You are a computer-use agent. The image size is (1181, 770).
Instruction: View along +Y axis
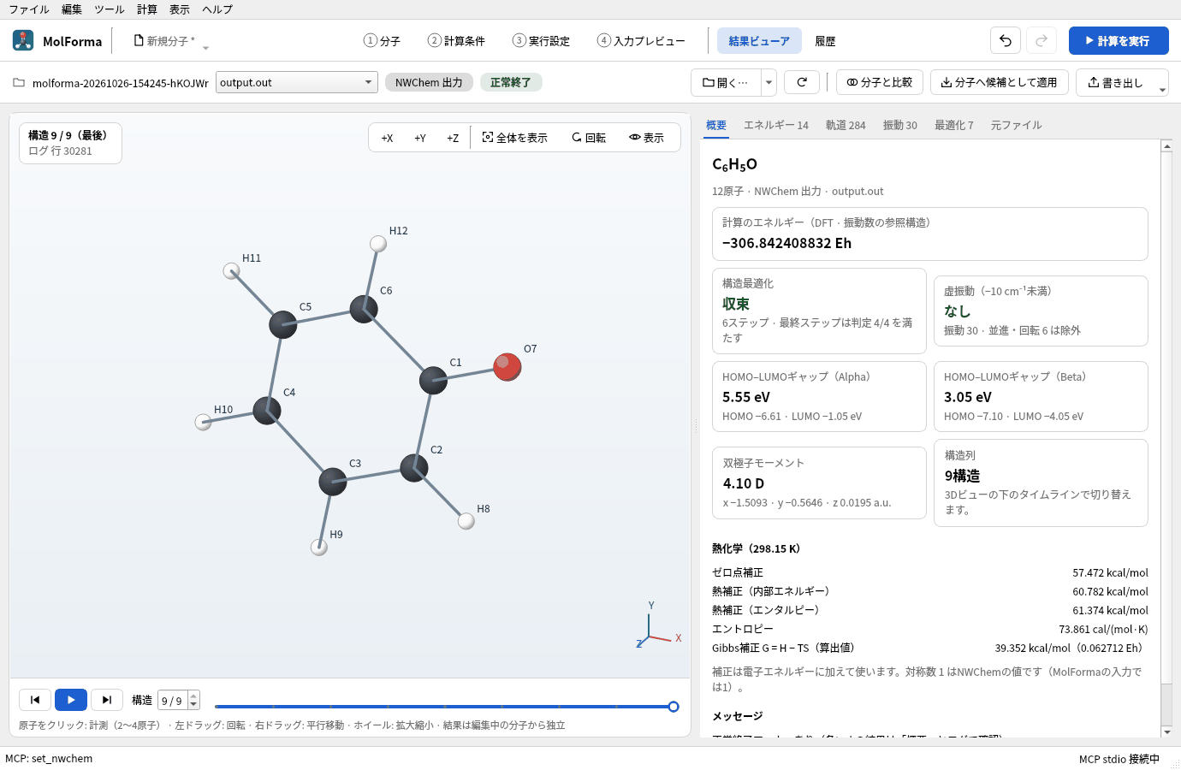(x=420, y=138)
